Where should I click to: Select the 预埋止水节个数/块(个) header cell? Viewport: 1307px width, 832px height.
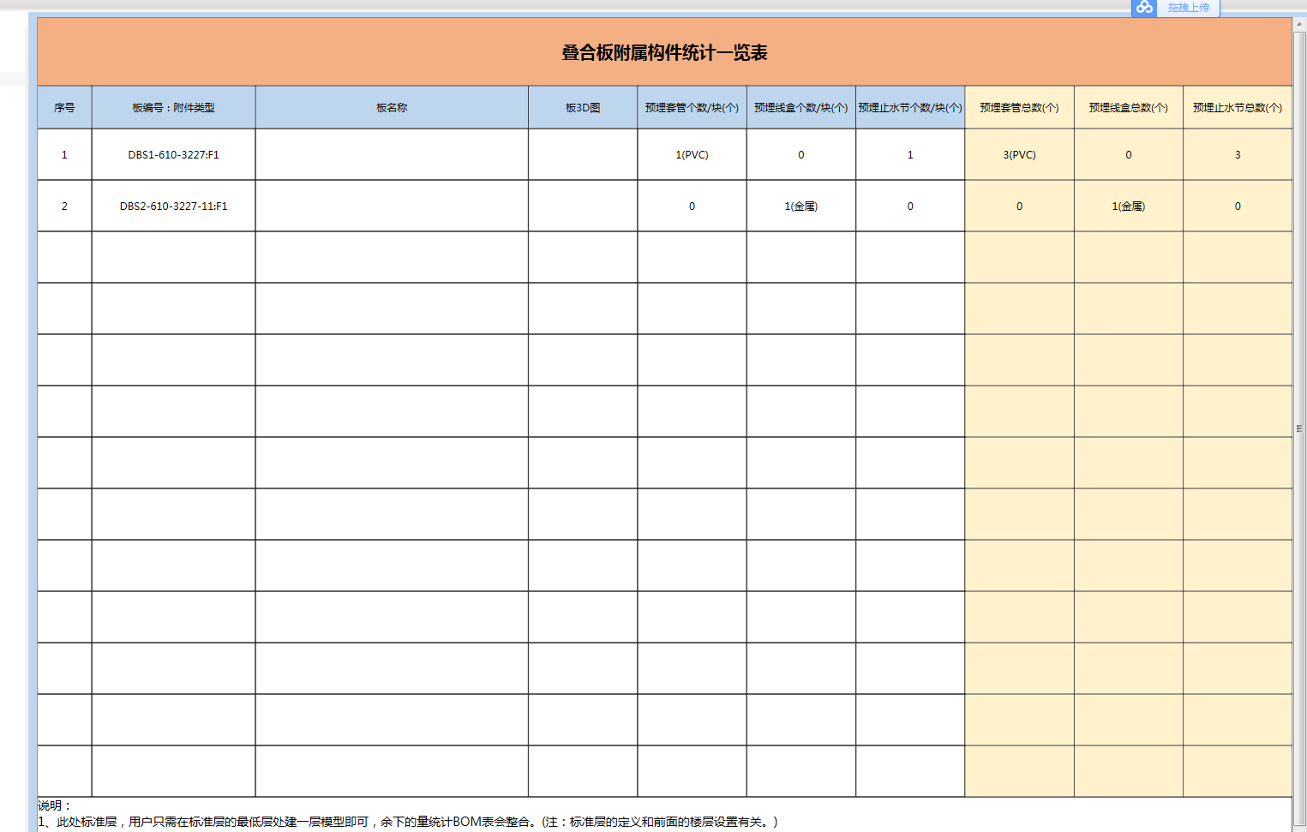pyautogui.click(x=910, y=107)
